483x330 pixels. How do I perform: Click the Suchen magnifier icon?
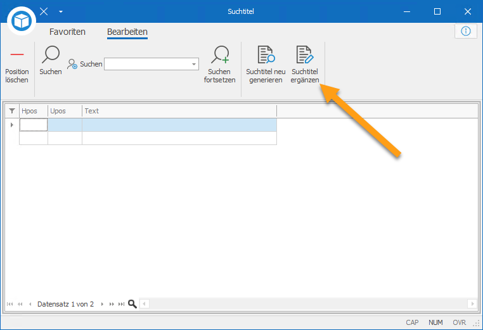51,54
